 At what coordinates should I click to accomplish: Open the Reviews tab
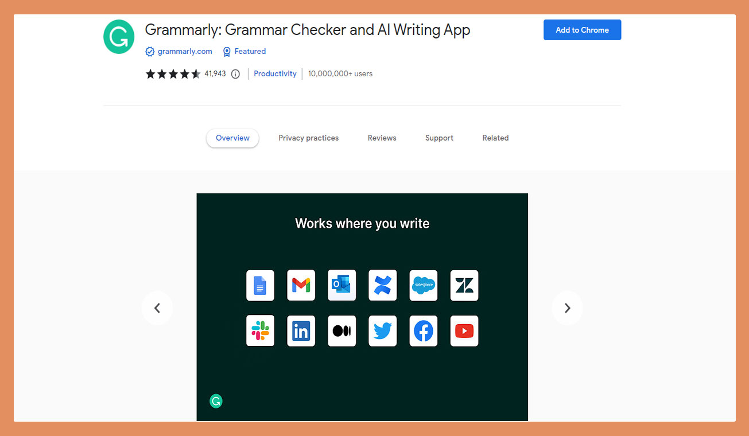(x=382, y=138)
